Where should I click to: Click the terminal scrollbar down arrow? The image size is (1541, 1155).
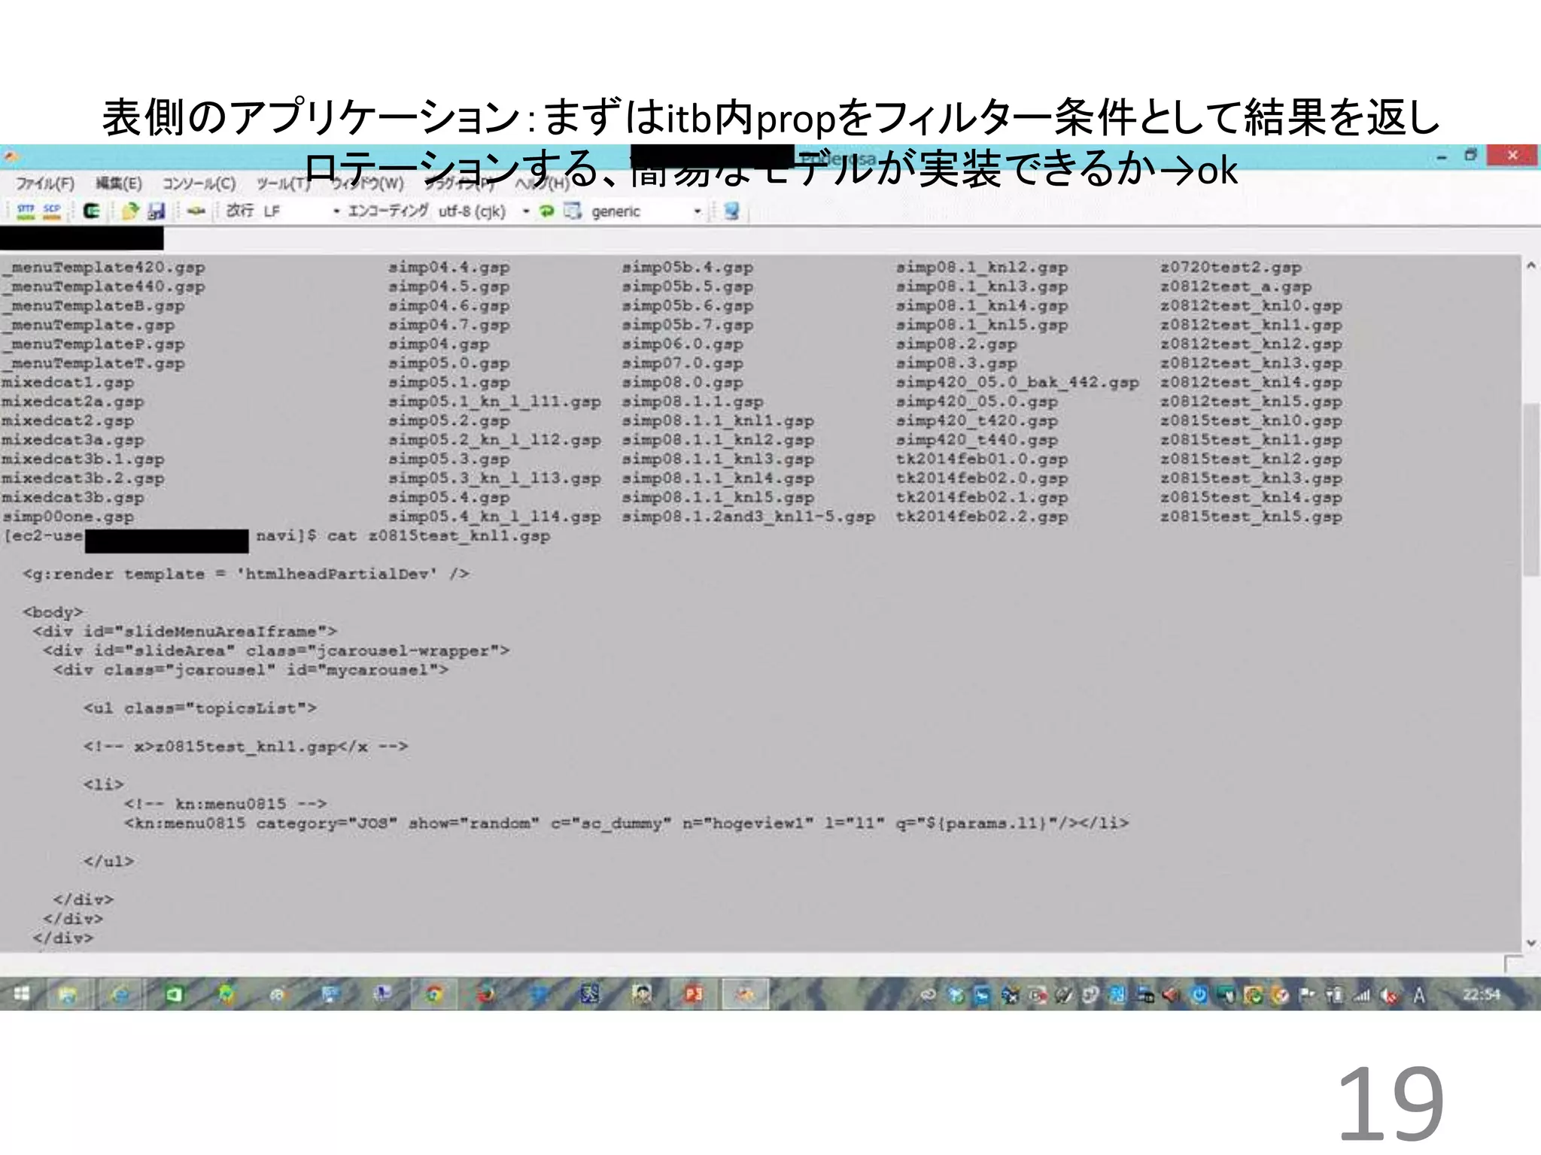(1530, 942)
